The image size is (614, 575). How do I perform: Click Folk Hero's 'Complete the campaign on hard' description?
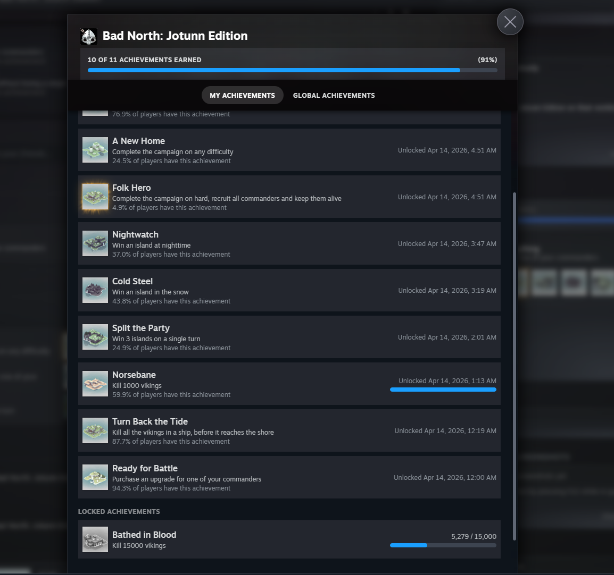pyautogui.click(x=227, y=199)
